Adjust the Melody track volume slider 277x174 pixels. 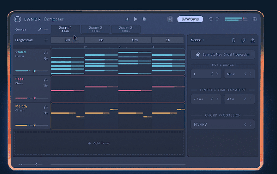point(31,125)
